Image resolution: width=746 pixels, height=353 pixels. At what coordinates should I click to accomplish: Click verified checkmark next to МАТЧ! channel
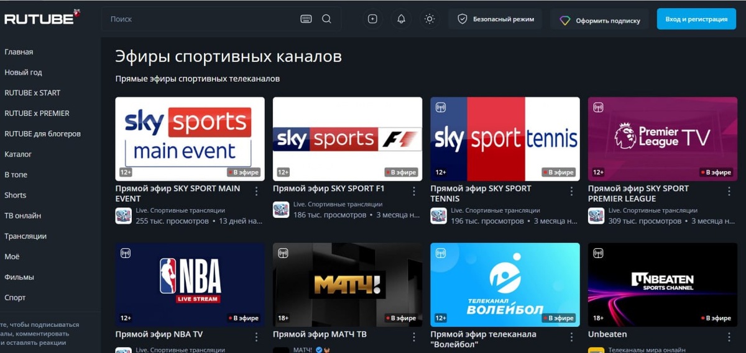[319, 350]
